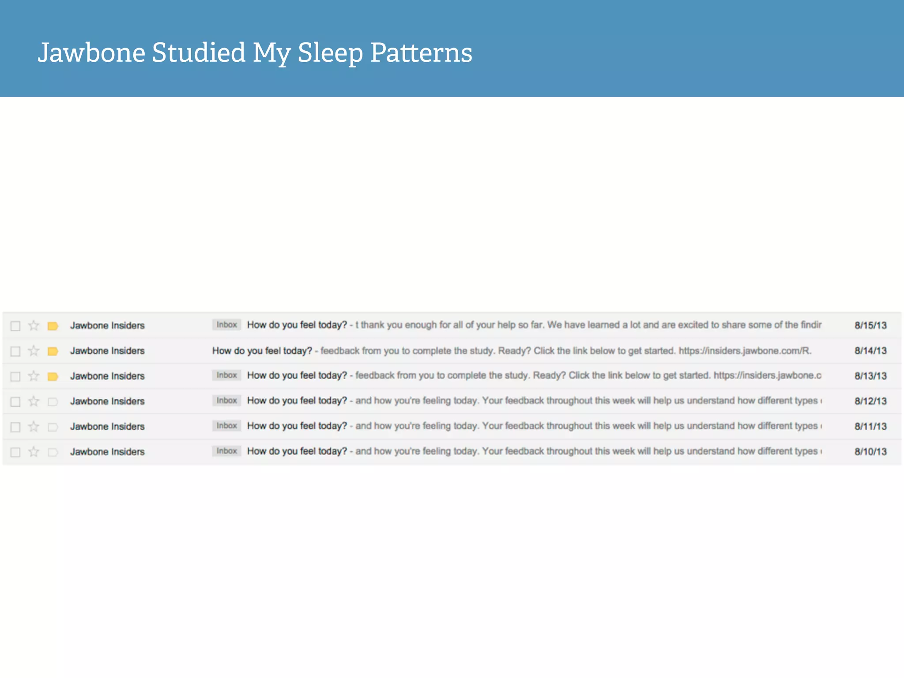Open the 8/13/13 'How do you feel today?' subject
The width and height of the screenshot is (904, 678).
[x=297, y=376]
